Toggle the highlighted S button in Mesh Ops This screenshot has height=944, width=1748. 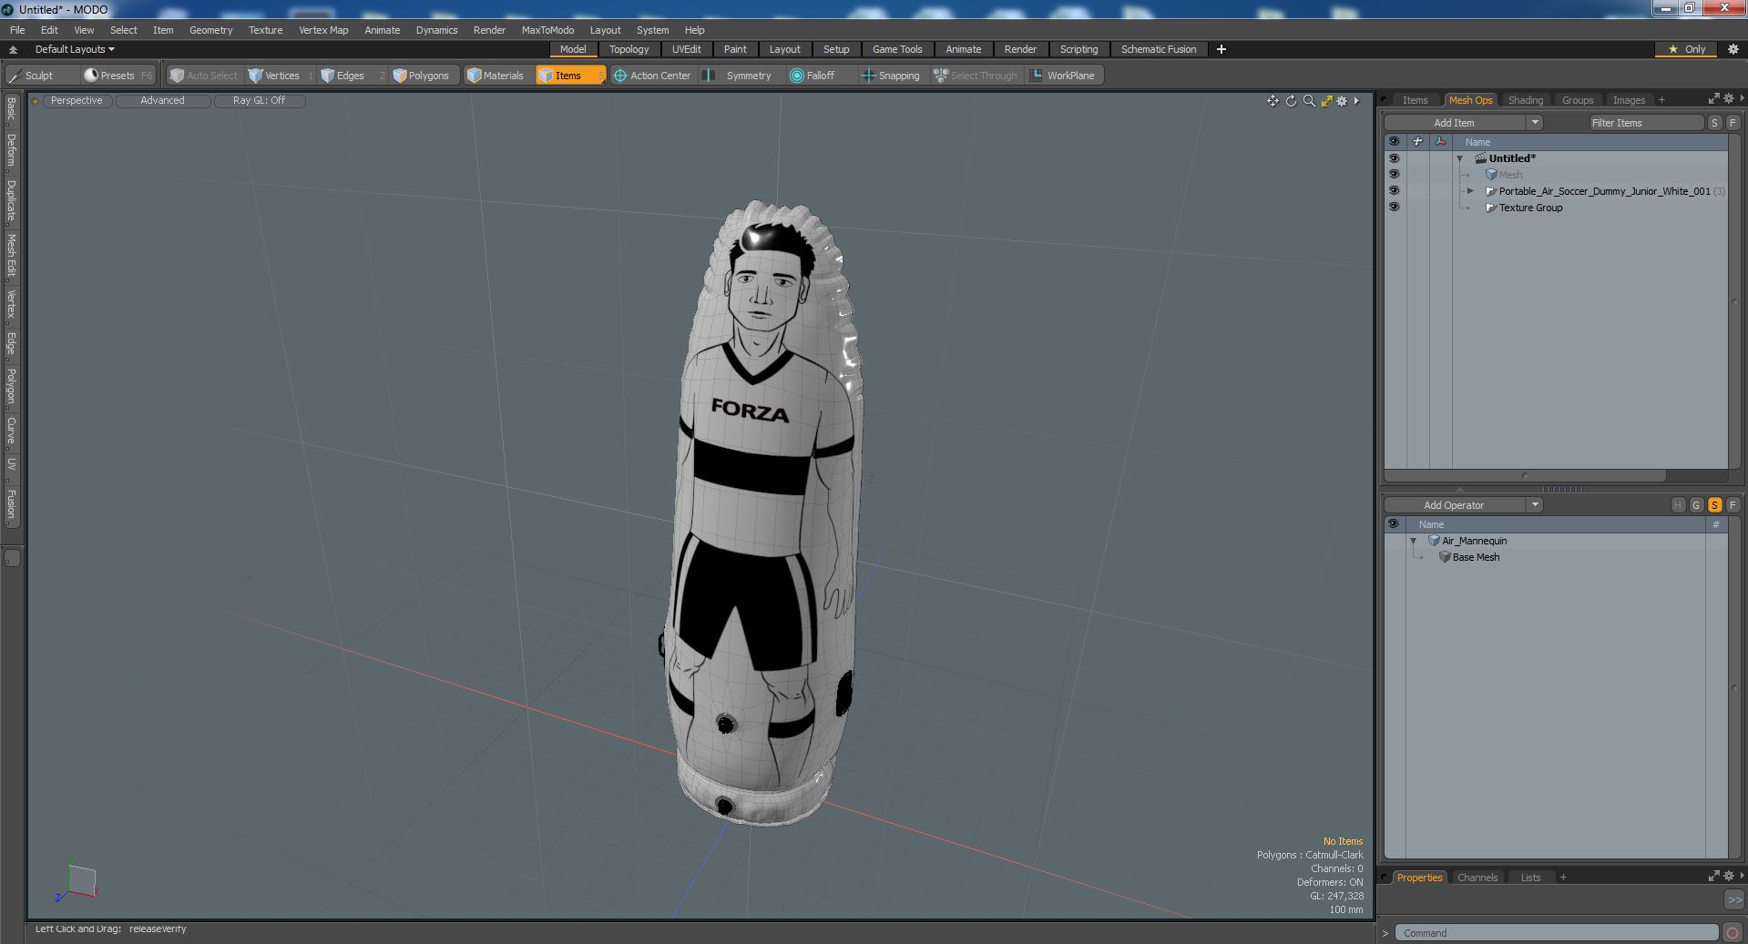tap(1714, 505)
